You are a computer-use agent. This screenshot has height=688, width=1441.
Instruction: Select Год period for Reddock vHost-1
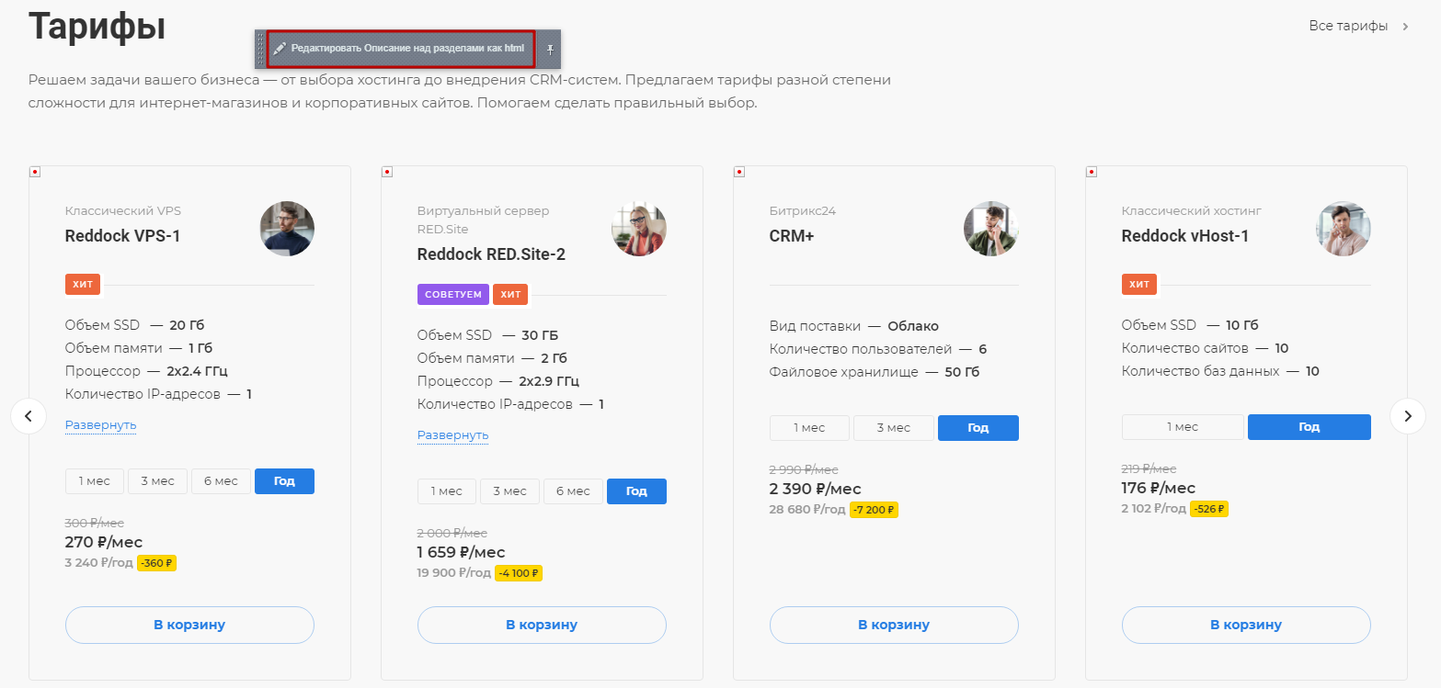coord(1309,427)
